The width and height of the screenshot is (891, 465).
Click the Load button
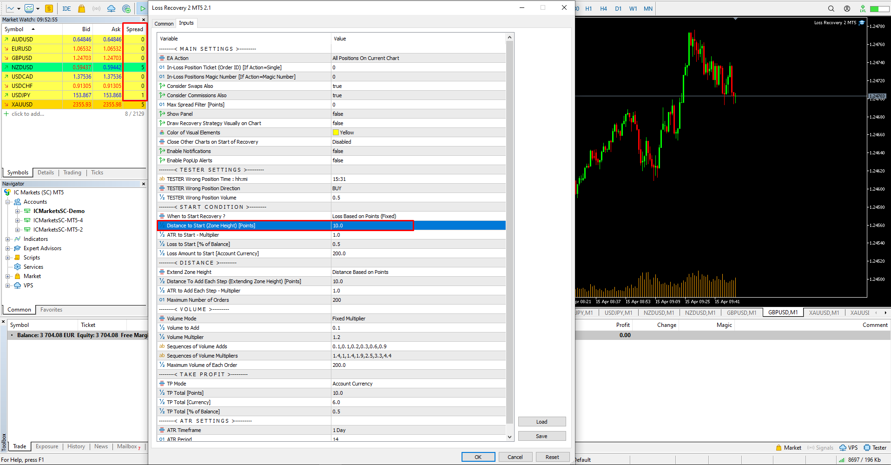pos(542,422)
